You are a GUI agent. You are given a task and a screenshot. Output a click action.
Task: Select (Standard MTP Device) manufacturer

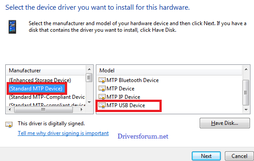36,89
